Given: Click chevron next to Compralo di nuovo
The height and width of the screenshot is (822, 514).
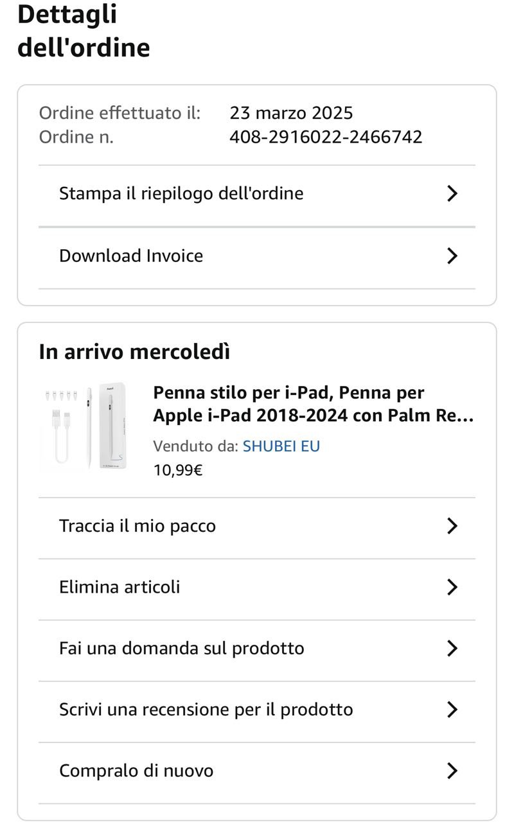Looking at the screenshot, I should tap(452, 771).
